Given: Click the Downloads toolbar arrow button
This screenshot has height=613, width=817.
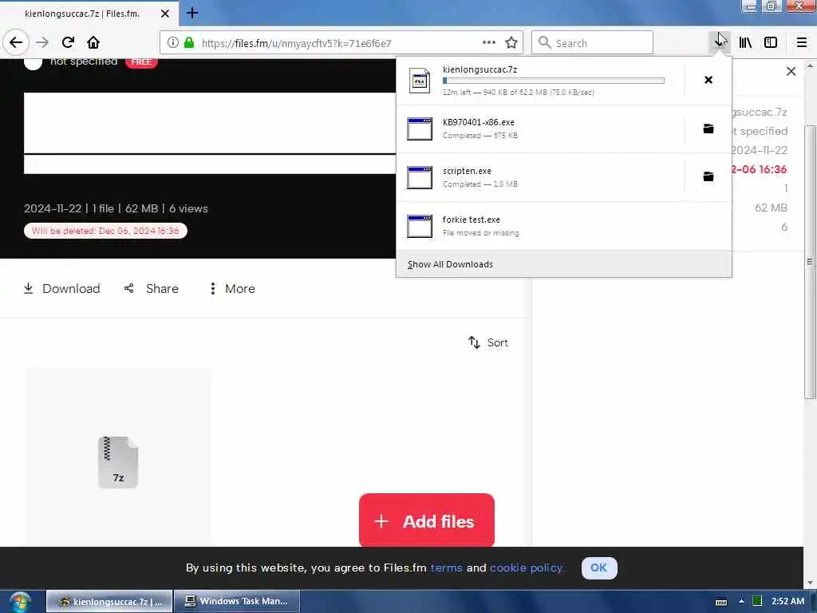Looking at the screenshot, I should [x=720, y=43].
